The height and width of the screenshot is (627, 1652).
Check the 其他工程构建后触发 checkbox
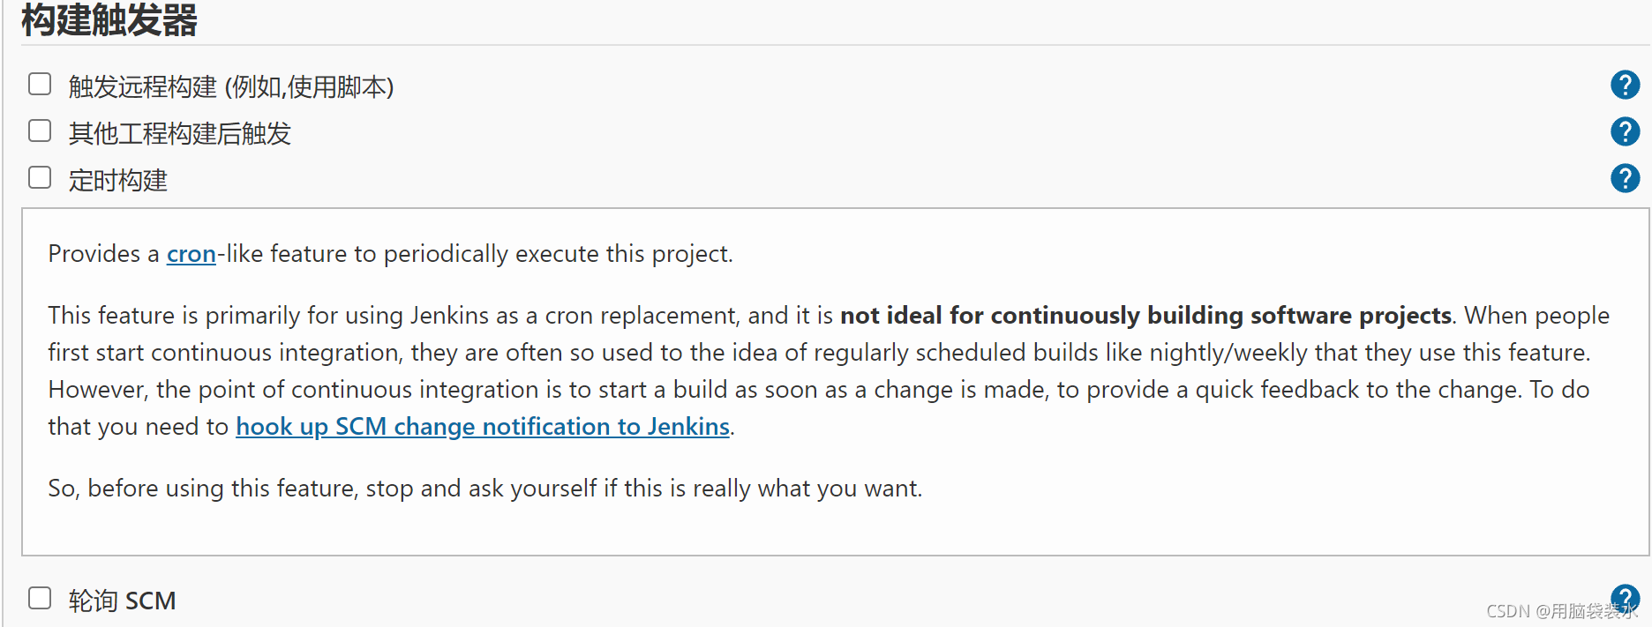(40, 131)
